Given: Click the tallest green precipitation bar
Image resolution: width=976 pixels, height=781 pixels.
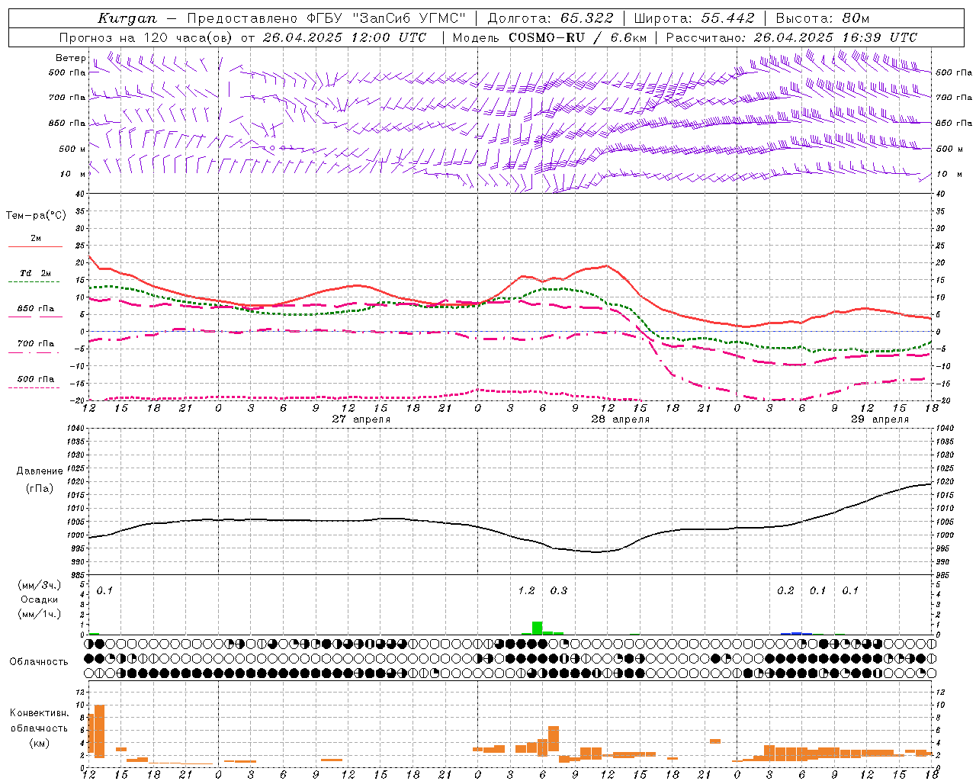Looking at the screenshot, I should (537, 628).
